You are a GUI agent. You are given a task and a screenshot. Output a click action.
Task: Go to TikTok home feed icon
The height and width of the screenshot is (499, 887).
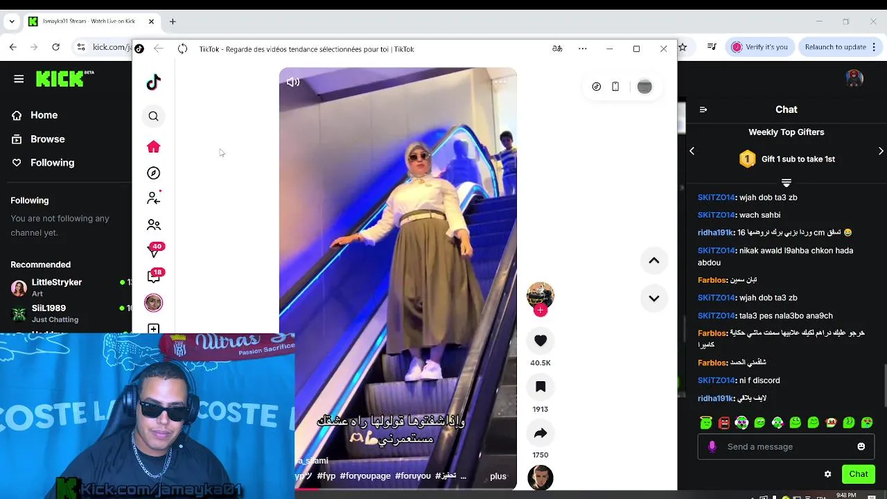coord(153,146)
